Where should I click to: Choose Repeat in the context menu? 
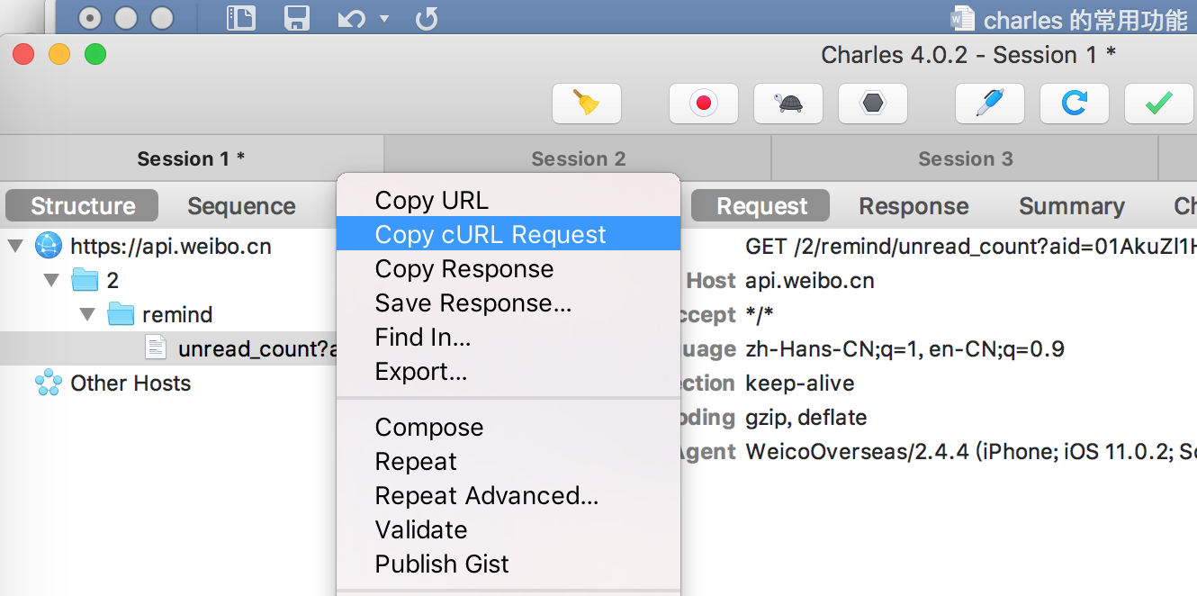pos(508,461)
